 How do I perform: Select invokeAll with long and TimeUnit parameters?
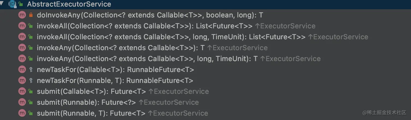click(171, 37)
